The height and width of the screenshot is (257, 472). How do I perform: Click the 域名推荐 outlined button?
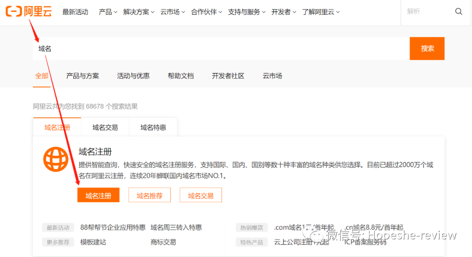[149, 195]
